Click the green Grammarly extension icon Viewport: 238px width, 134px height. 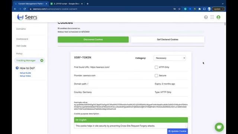click(185, 9)
